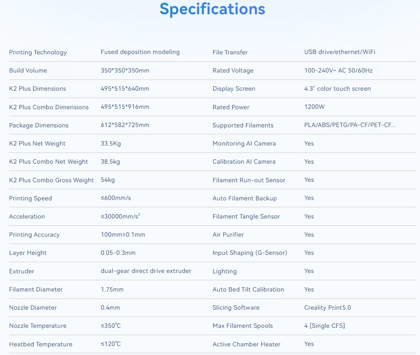Viewport: 420px width, 355px height.
Task: Click the Display Screen value text
Action: [x=337, y=89]
